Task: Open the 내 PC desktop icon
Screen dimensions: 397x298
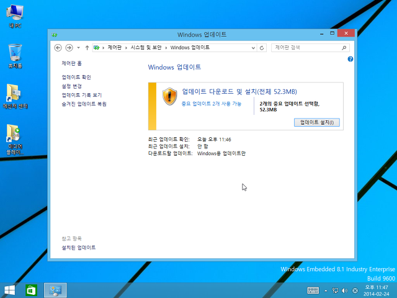Action: coord(15,16)
